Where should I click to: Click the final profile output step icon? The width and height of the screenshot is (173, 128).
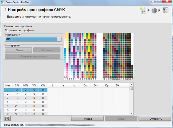[x=166, y=10]
